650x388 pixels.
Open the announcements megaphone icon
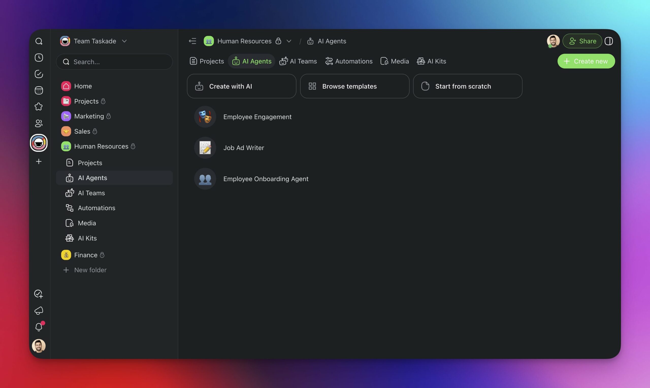39,311
